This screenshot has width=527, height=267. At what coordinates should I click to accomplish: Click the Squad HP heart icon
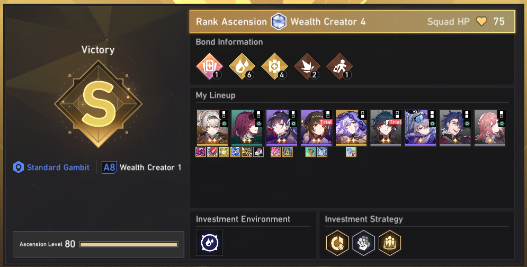481,22
